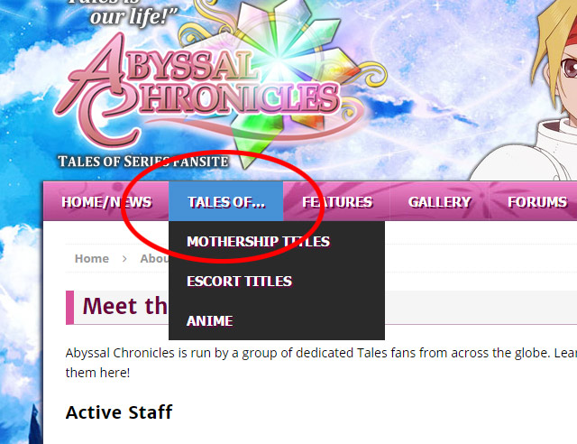The height and width of the screenshot is (444, 577).
Task: Click the Abyssal Chronicles intro paragraph
Action: [x=321, y=363]
